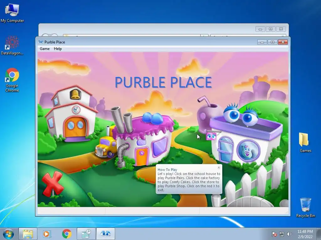Image resolution: width=321 pixels, height=240 pixels.
Task: Click the cake factory for Comfy Cakes
Action: (143, 140)
